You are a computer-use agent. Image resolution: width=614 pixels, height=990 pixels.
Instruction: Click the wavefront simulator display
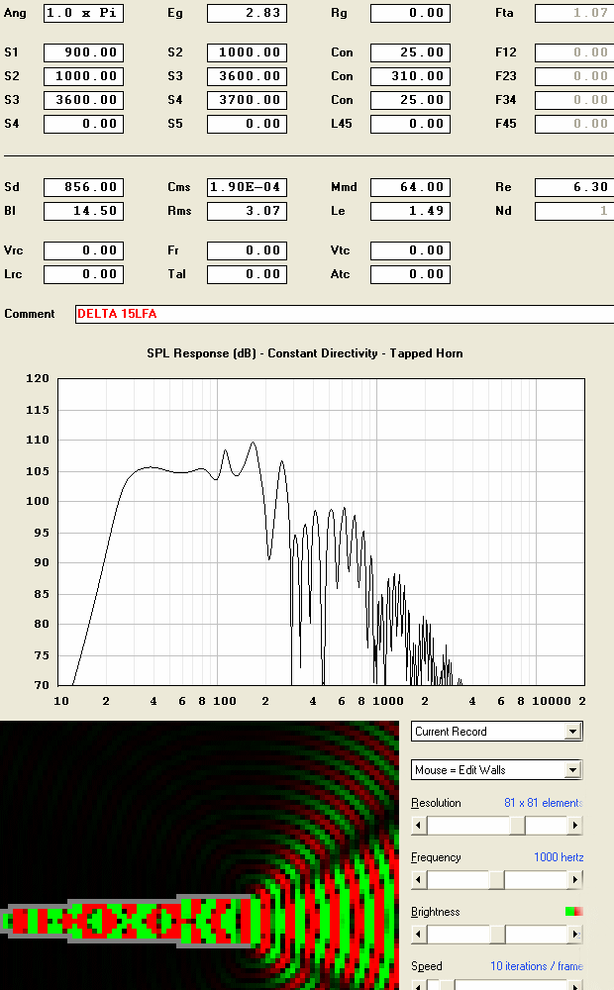point(200,855)
